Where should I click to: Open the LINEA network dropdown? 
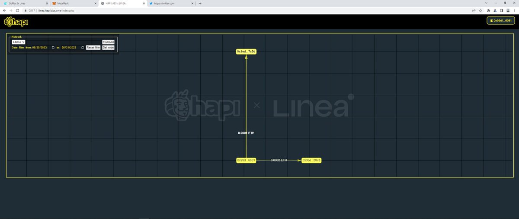(x=19, y=42)
